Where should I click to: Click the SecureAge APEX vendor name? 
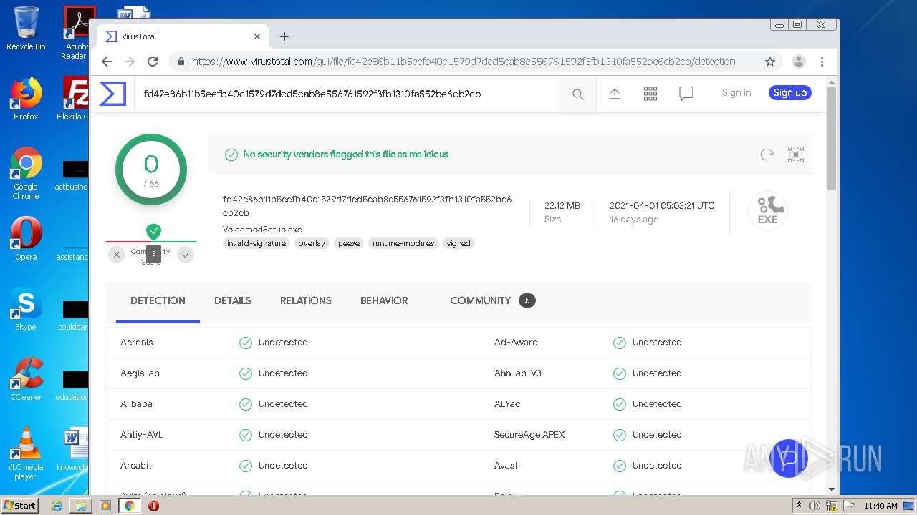tap(529, 435)
